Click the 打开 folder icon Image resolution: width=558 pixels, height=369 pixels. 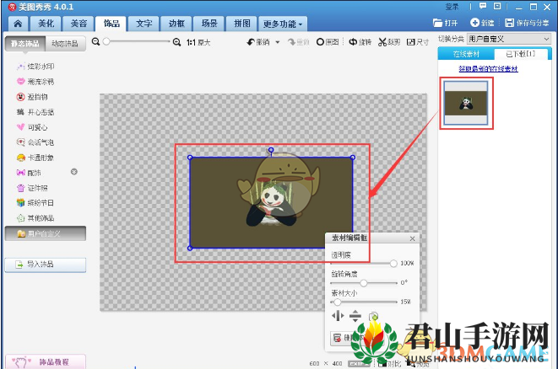tap(437, 23)
